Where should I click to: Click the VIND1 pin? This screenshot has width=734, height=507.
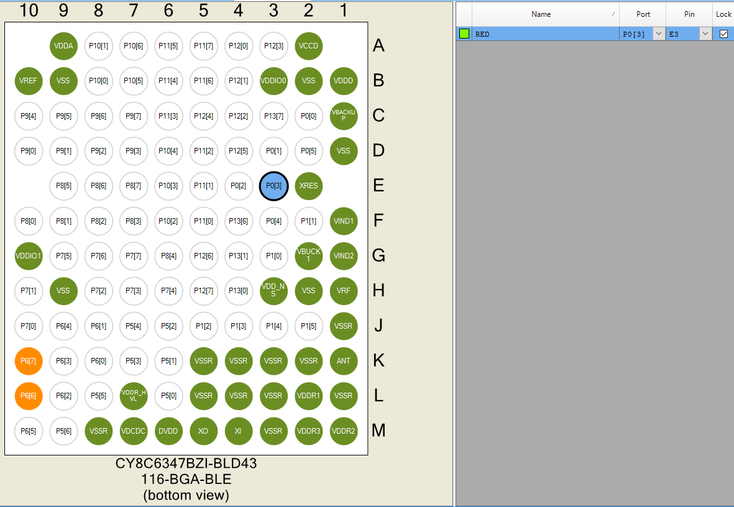click(344, 221)
